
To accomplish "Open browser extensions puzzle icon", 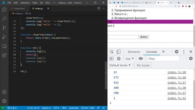I will coord(186,6).
